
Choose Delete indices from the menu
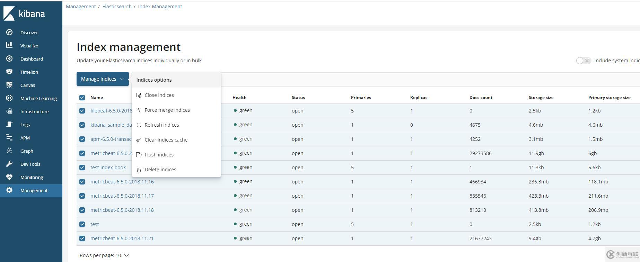click(176, 170)
